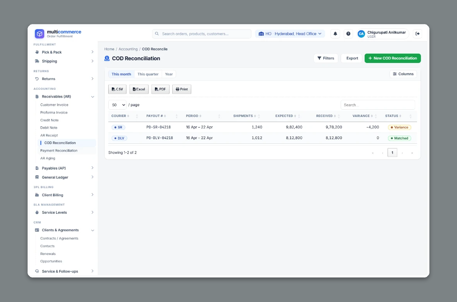Click page 1 in pagination
Image resolution: width=457 pixels, height=302 pixels.
(x=392, y=152)
